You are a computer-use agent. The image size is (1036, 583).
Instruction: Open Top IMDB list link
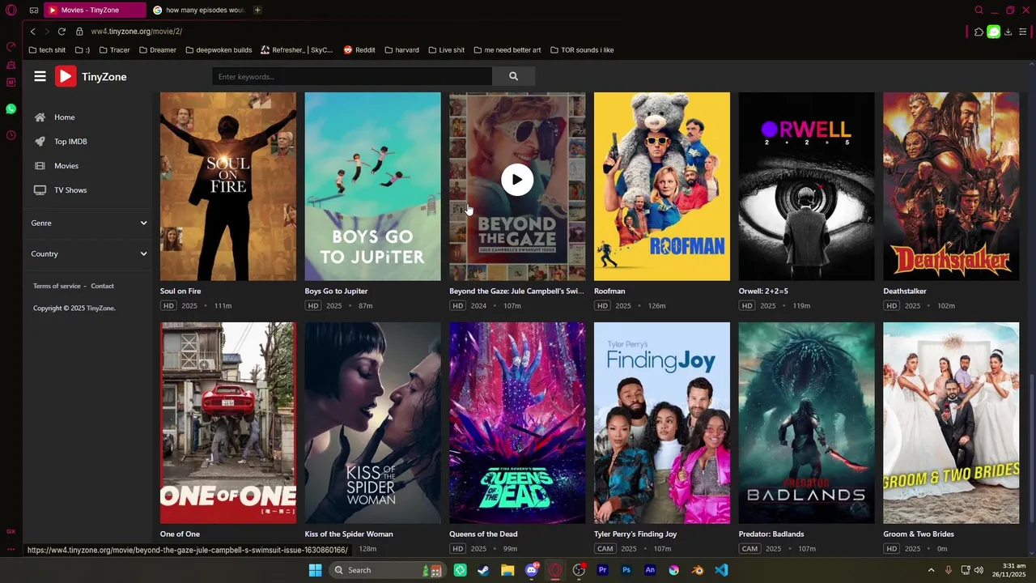[x=70, y=142]
